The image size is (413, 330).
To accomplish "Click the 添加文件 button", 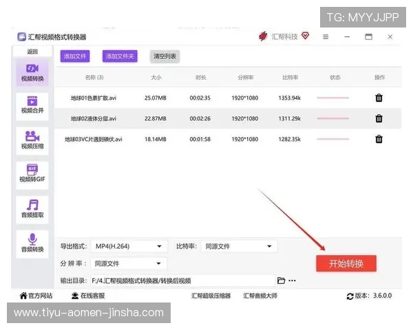I will coord(75,56).
